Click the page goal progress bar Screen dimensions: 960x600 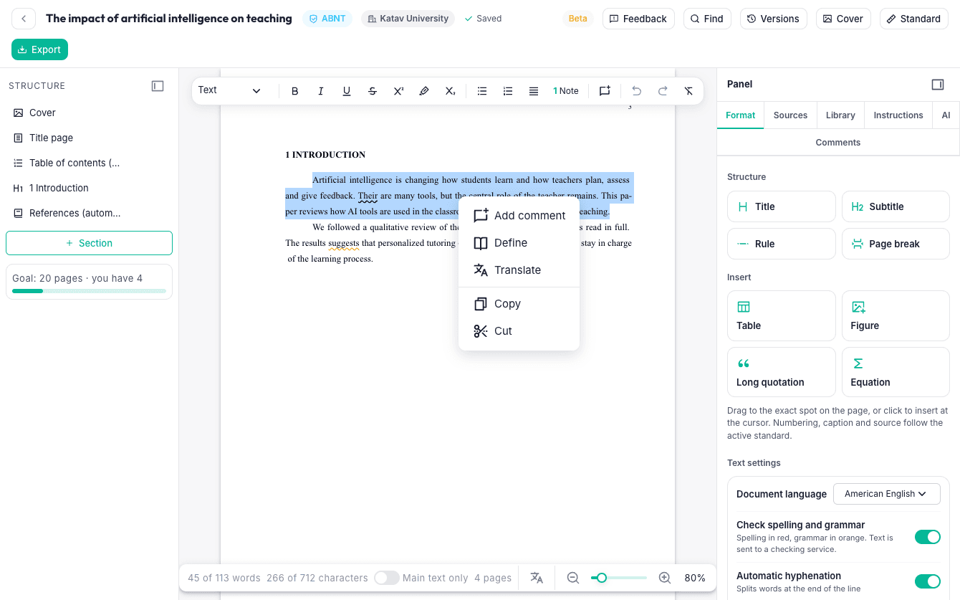pyautogui.click(x=89, y=291)
